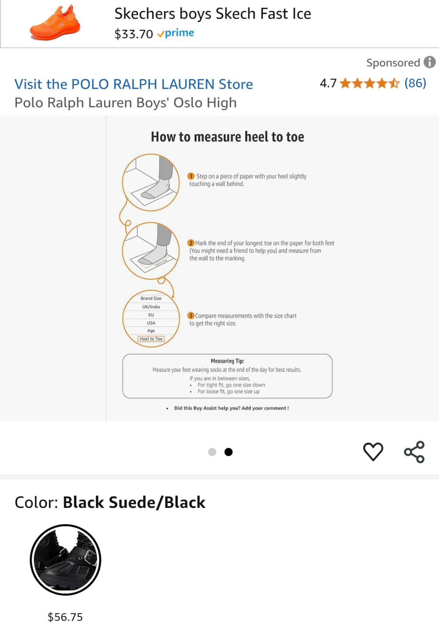The height and width of the screenshot is (626, 439).
Task: Tap the step 2 toe-marking illustration
Action: click(151, 251)
